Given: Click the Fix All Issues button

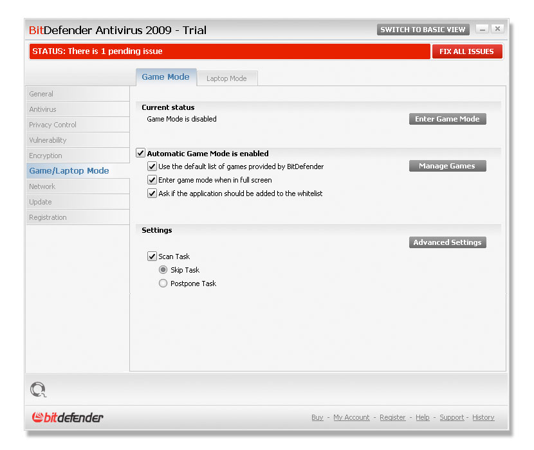Looking at the screenshot, I should [x=467, y=51].
